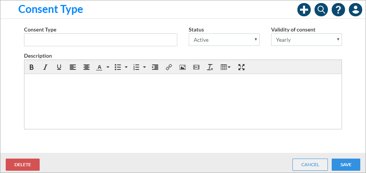Insert an image into the description
The image size is (366, 173).
point(183,68)
